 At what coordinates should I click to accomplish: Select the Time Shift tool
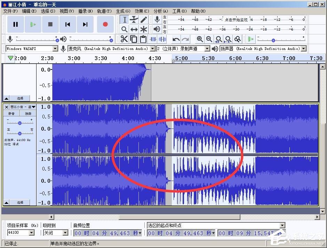[x=134, y=29]
